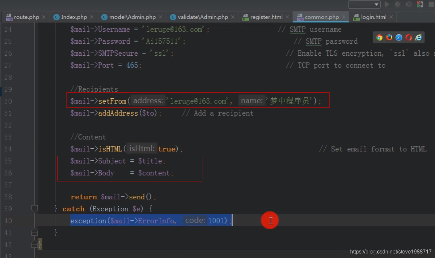Screen dimensions: 435x258
Task: Click line number 40 in the gutter
Action: pyautogui.click(x=8, y=221)
